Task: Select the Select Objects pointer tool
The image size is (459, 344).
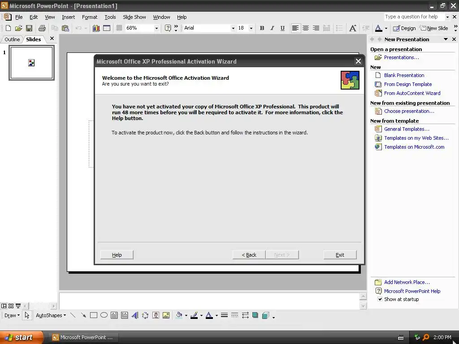Action: tap(27, 315)
